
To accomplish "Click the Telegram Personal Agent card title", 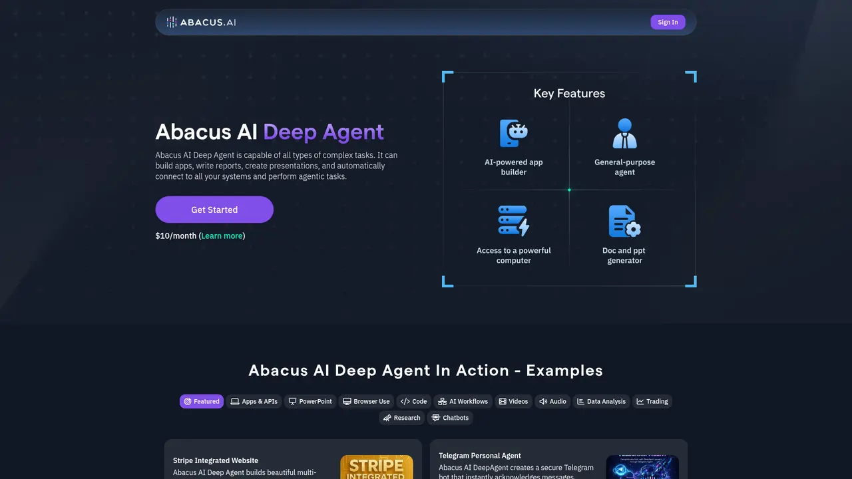I will (x=480, y=456).
